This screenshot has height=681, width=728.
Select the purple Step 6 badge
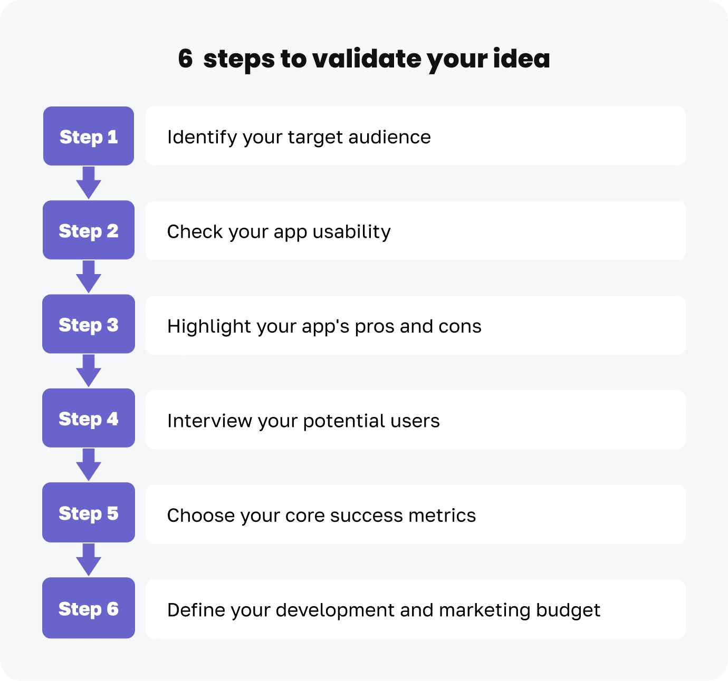pyautogui.click(x=89, y=608)
